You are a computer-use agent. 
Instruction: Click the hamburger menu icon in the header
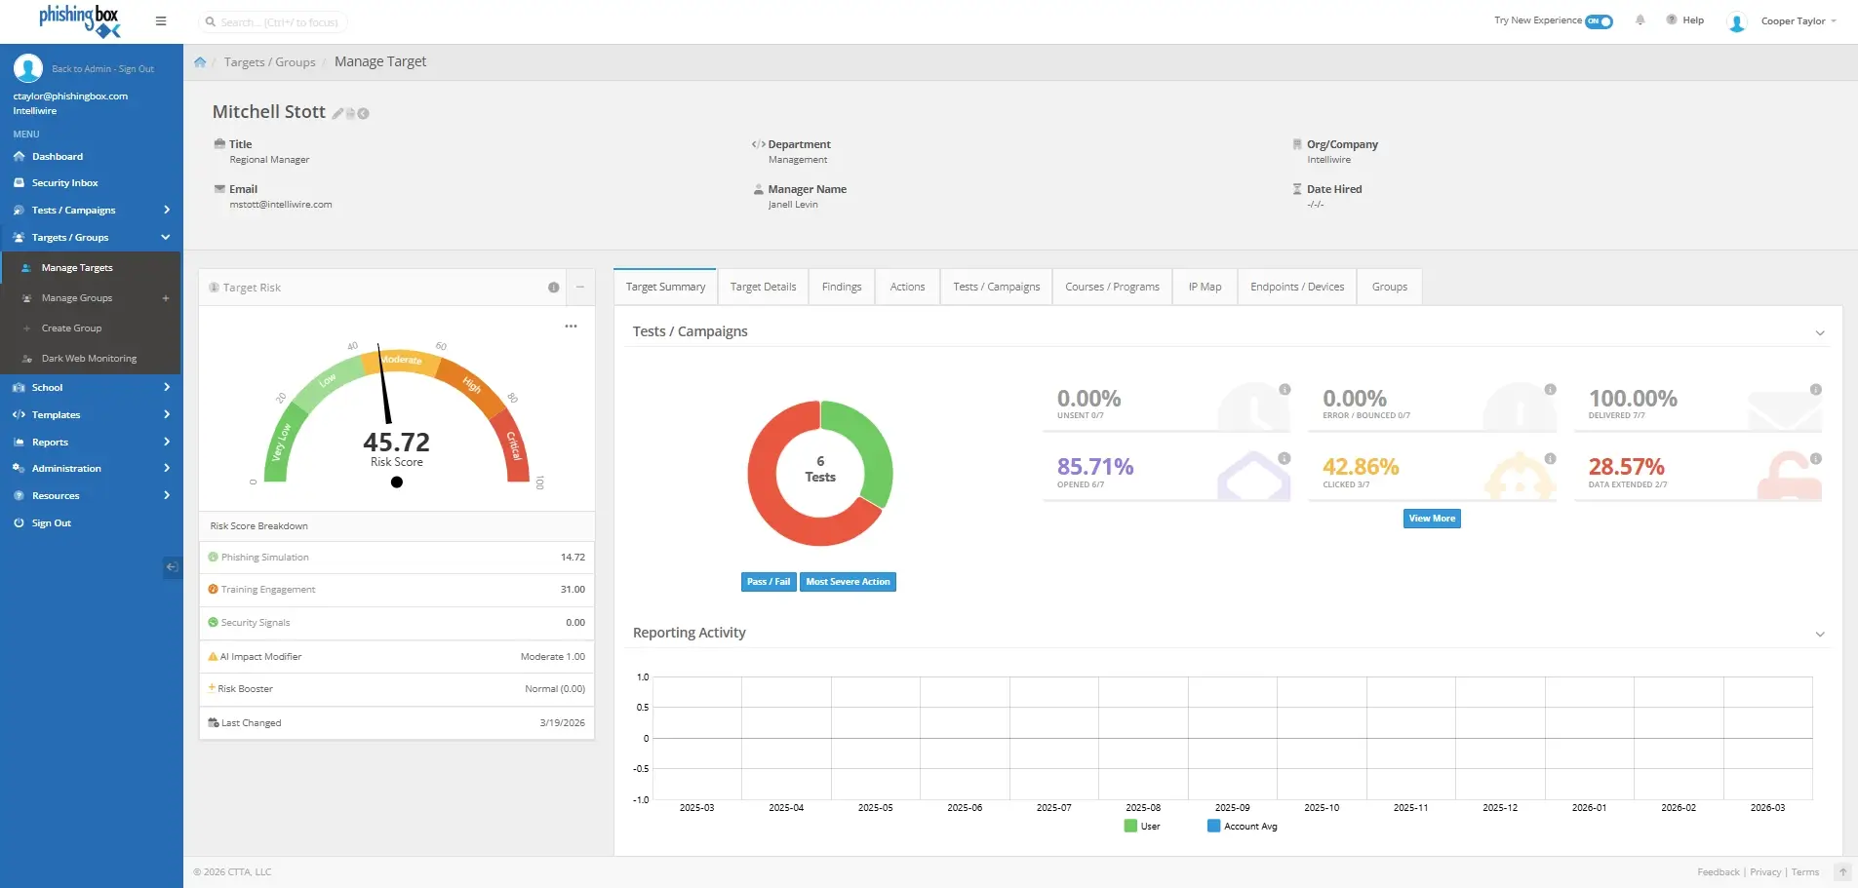coord(161,21)
